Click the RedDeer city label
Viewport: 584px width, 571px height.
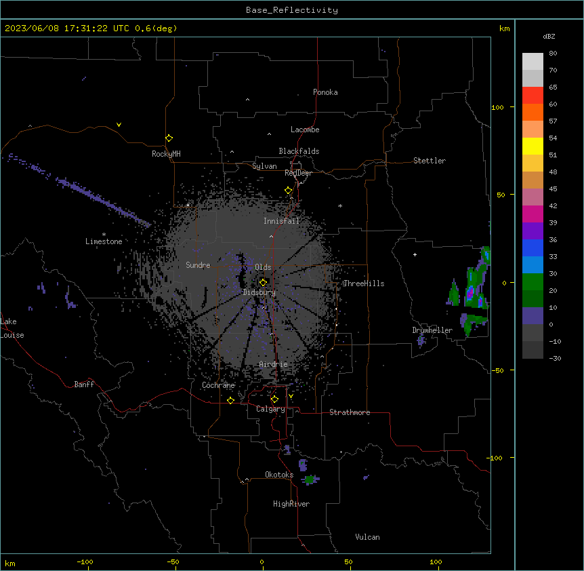coord(298,173)
